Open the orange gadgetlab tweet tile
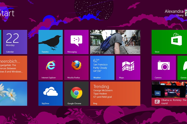 [x=14, y=68]
